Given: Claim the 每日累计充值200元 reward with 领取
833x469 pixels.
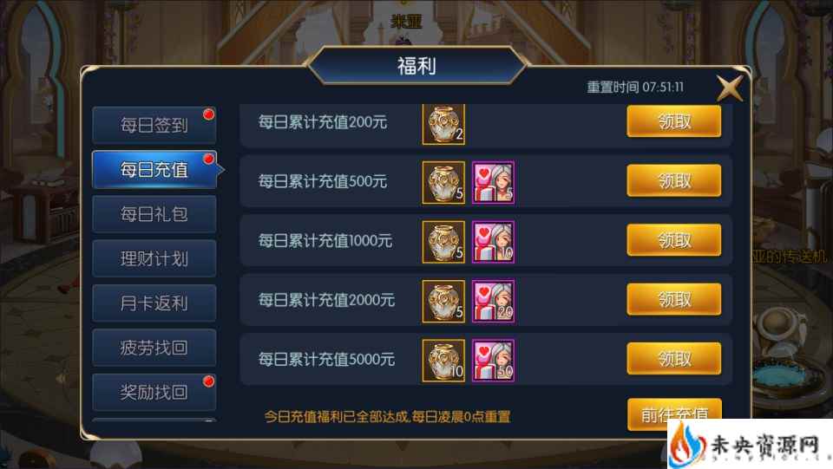Looking at the screenshot, I should pyautogui.click(x=673, y=121).
